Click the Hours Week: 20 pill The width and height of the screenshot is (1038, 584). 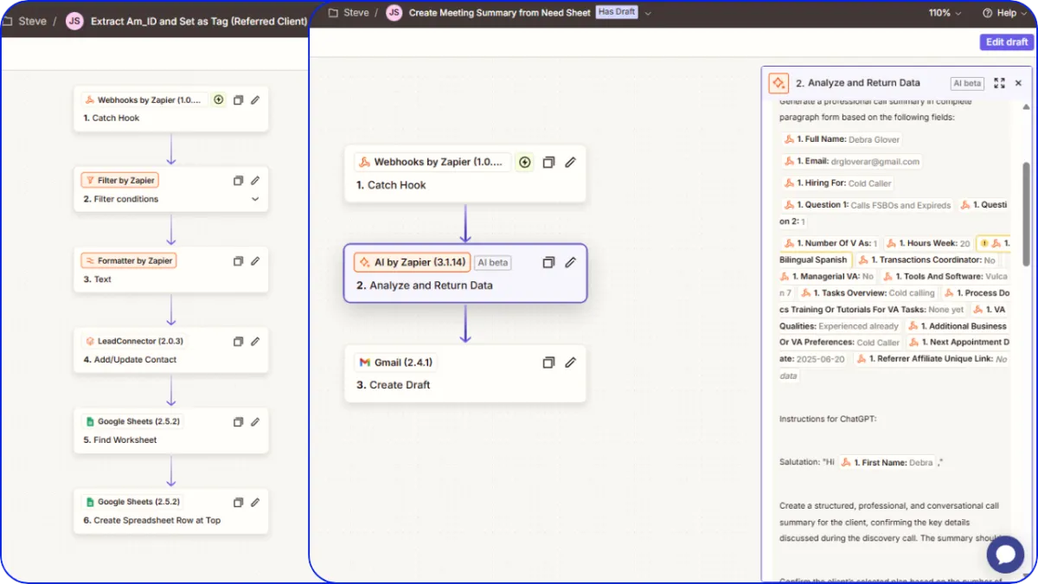(x=927, y=243)
